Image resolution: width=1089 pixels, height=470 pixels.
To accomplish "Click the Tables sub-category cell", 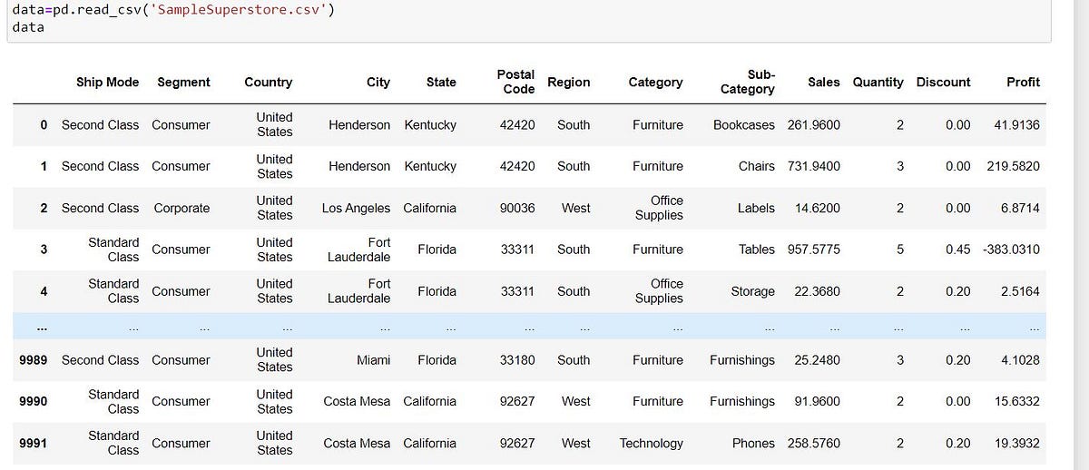I will click(x=757, y=250).
